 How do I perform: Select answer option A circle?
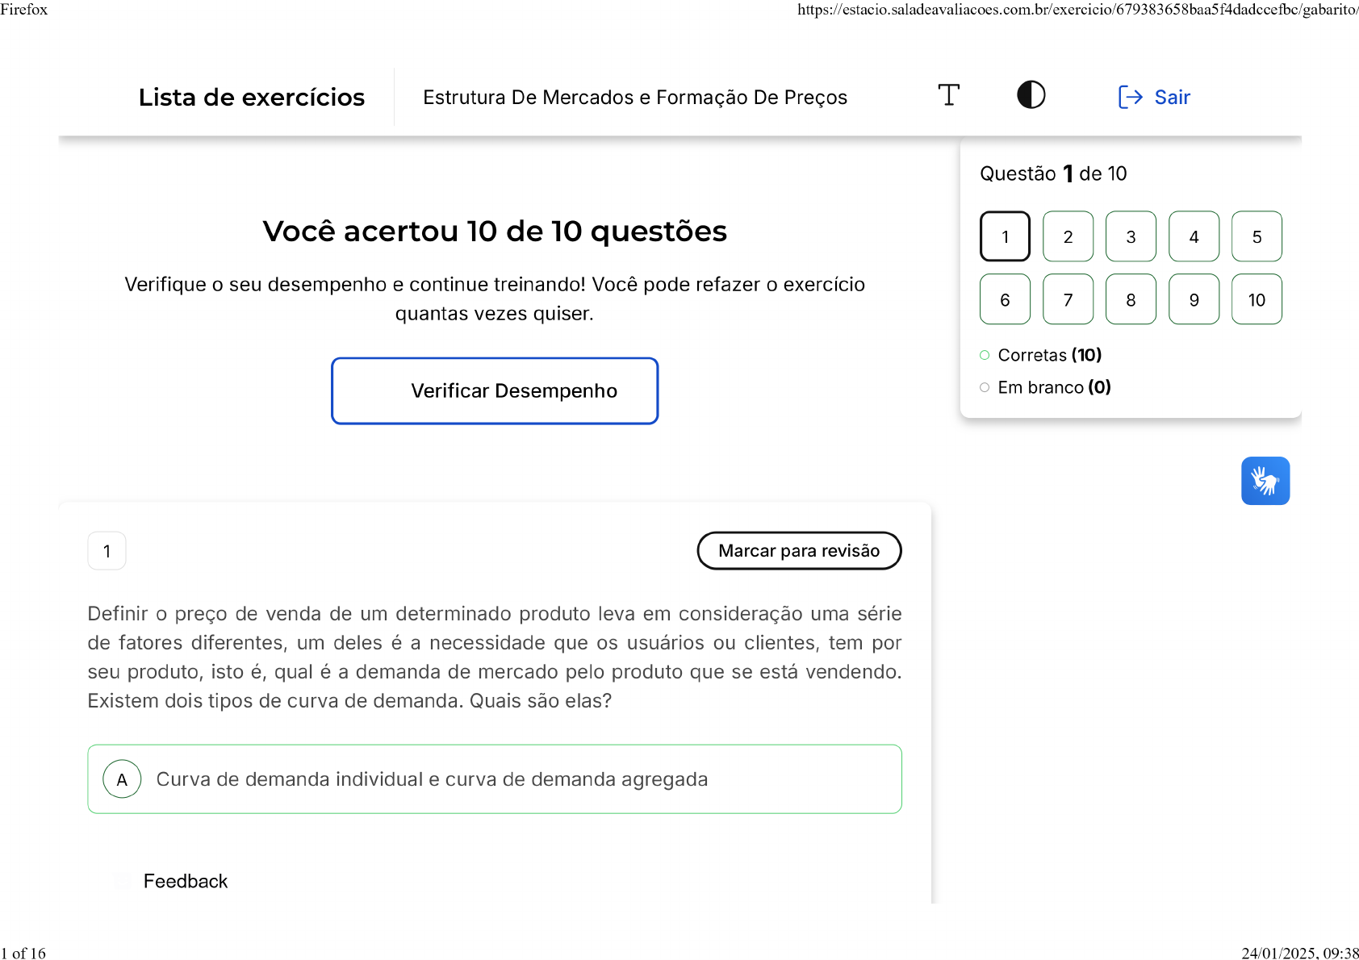(x=122, y=779)
